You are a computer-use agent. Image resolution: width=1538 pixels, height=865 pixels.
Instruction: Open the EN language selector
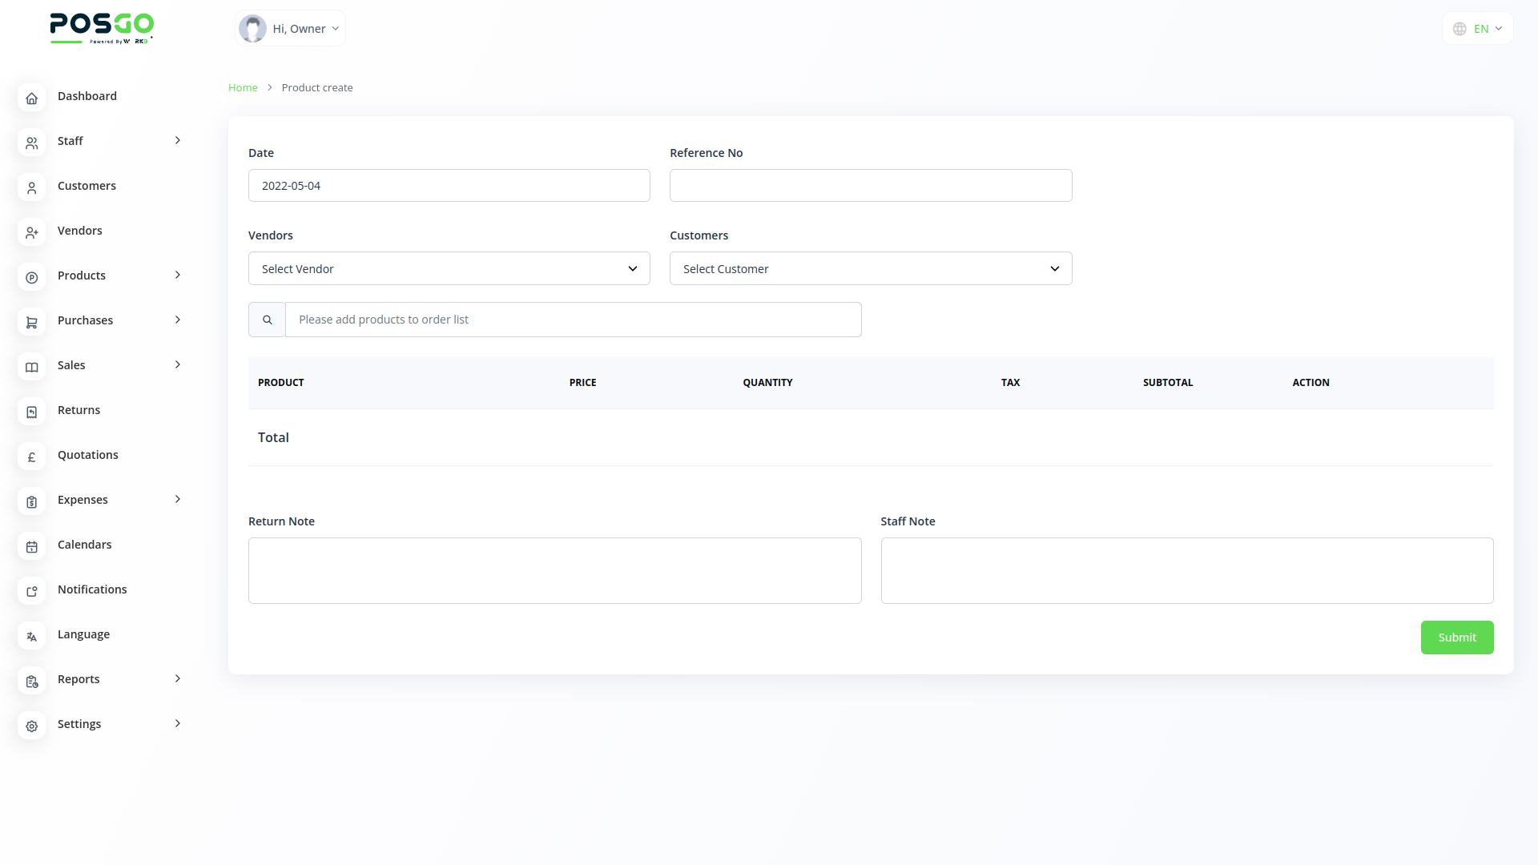[x=1478, y=29]
